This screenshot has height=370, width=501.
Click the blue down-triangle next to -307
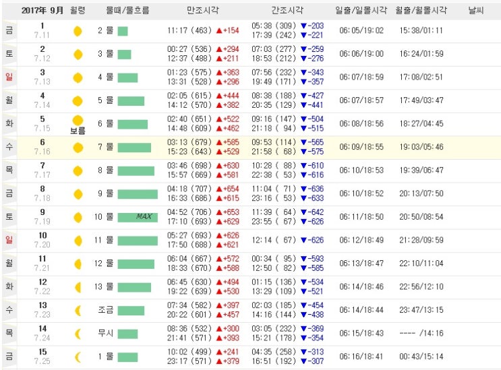click(304, 362)
